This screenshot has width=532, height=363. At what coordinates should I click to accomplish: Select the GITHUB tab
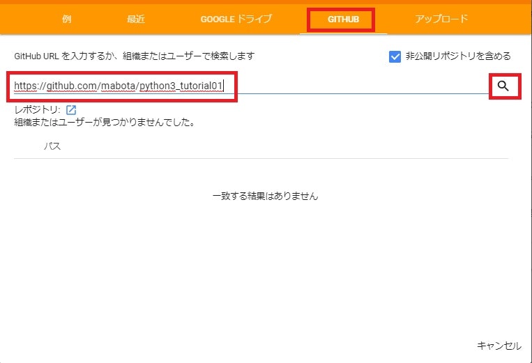click(343, 19)
